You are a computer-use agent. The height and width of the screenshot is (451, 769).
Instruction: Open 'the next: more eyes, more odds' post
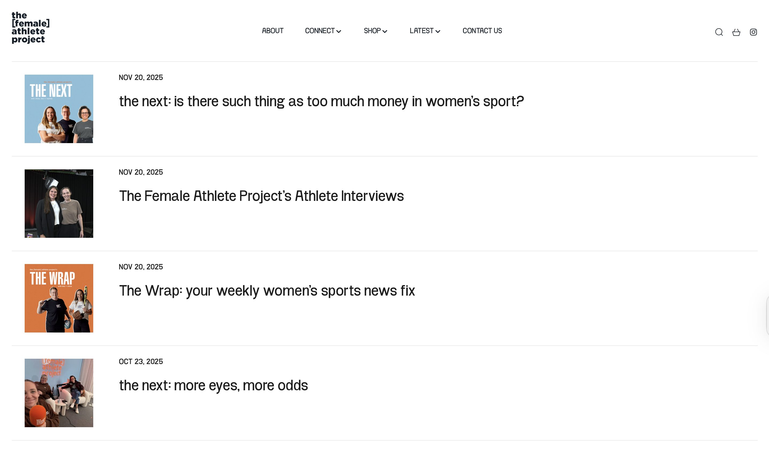click(x=213, y=385)
